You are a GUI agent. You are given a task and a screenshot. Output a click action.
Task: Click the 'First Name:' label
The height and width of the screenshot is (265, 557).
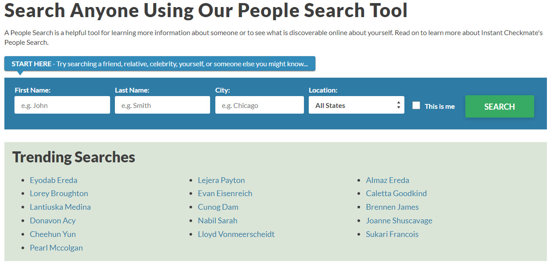[x=32, y=90]
